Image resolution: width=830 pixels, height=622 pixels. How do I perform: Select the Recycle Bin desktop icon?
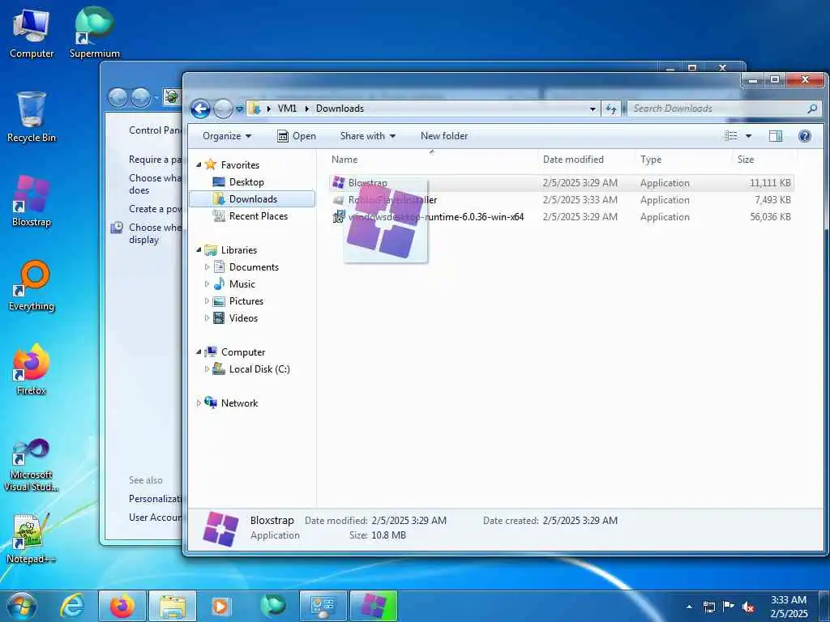click(32, 117)
